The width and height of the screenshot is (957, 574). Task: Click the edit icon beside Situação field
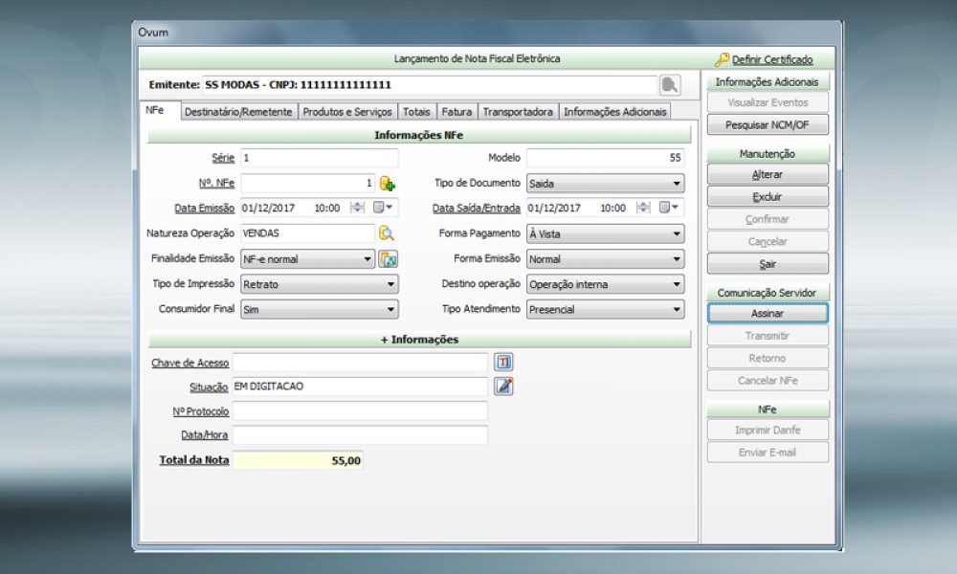[x=503, y=386]
